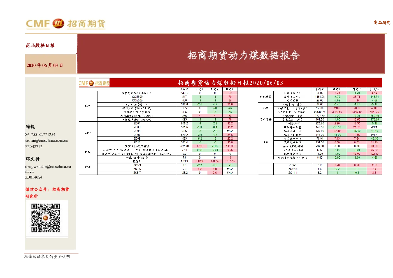Click the value 114.35 in the table
The image size is (393, 278).
[230, 146]
